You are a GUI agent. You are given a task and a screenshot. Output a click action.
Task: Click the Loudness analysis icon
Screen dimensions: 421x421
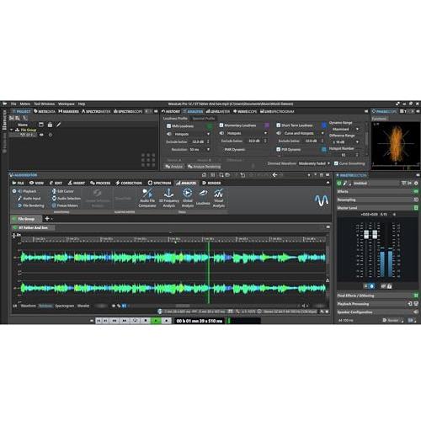tap(203, 197)
